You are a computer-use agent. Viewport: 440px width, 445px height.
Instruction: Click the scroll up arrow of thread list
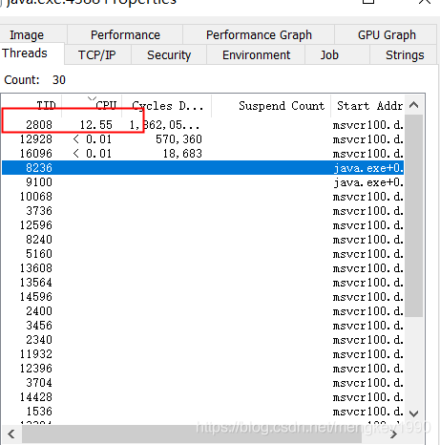pyautogui.click(x=413, y=105)
